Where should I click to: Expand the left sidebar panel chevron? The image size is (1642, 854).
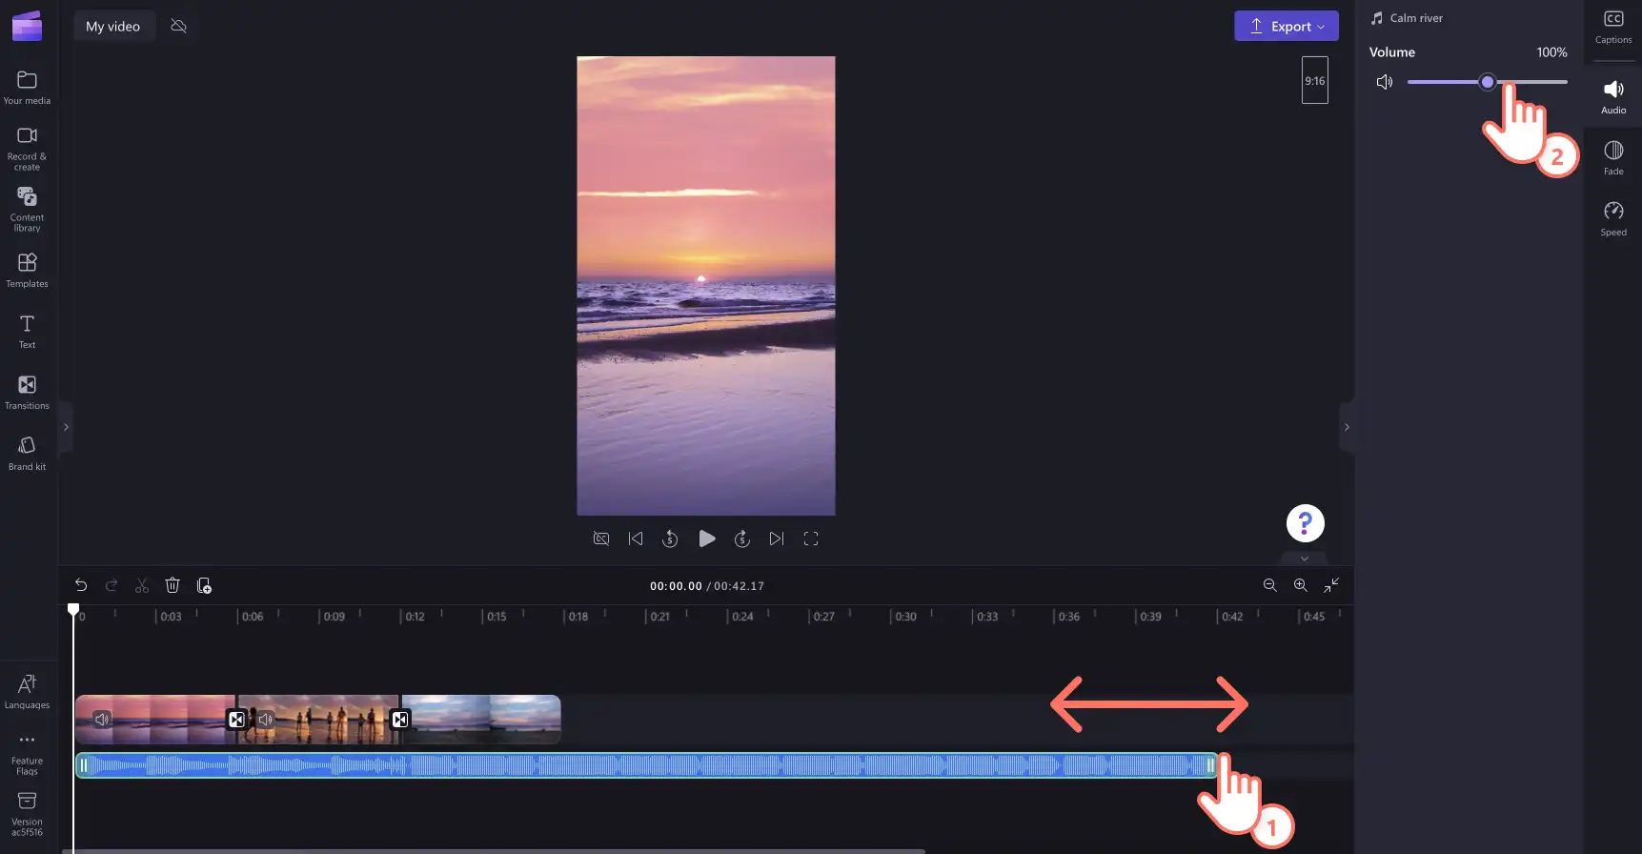66,427
